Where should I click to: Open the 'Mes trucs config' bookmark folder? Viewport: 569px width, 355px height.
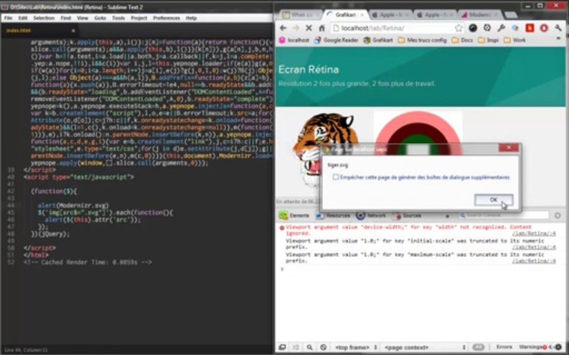[x=422, y=40]
